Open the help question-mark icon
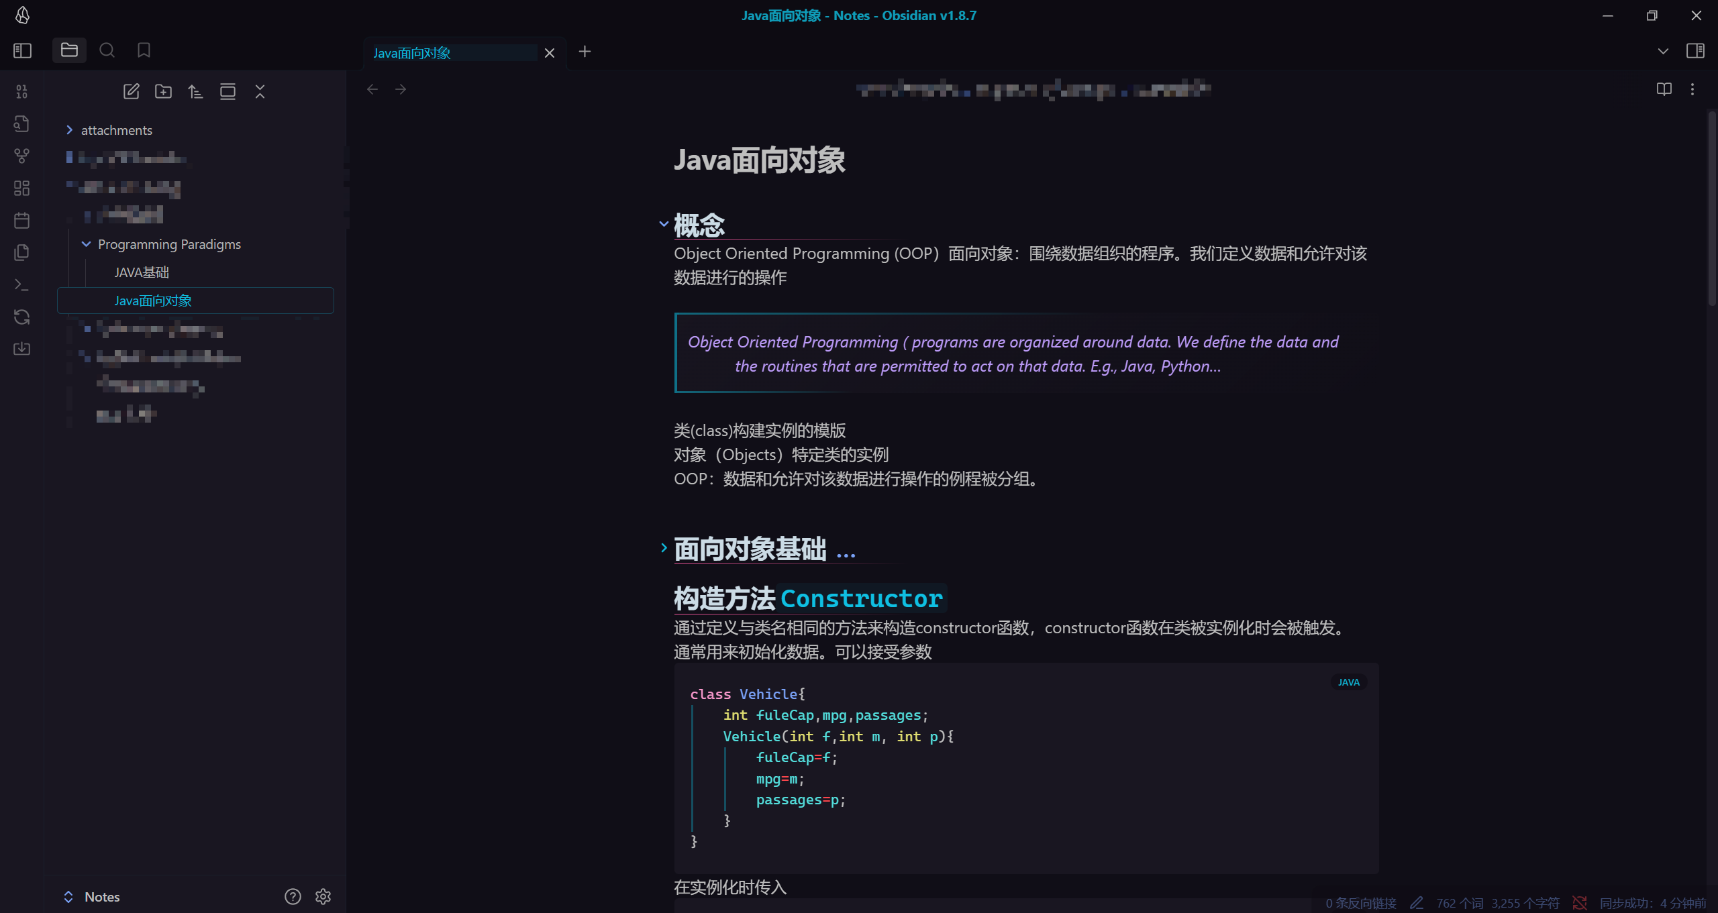The height and width of the screenshot is (913, 1718). pyautogui.click(x=293, y=897)
